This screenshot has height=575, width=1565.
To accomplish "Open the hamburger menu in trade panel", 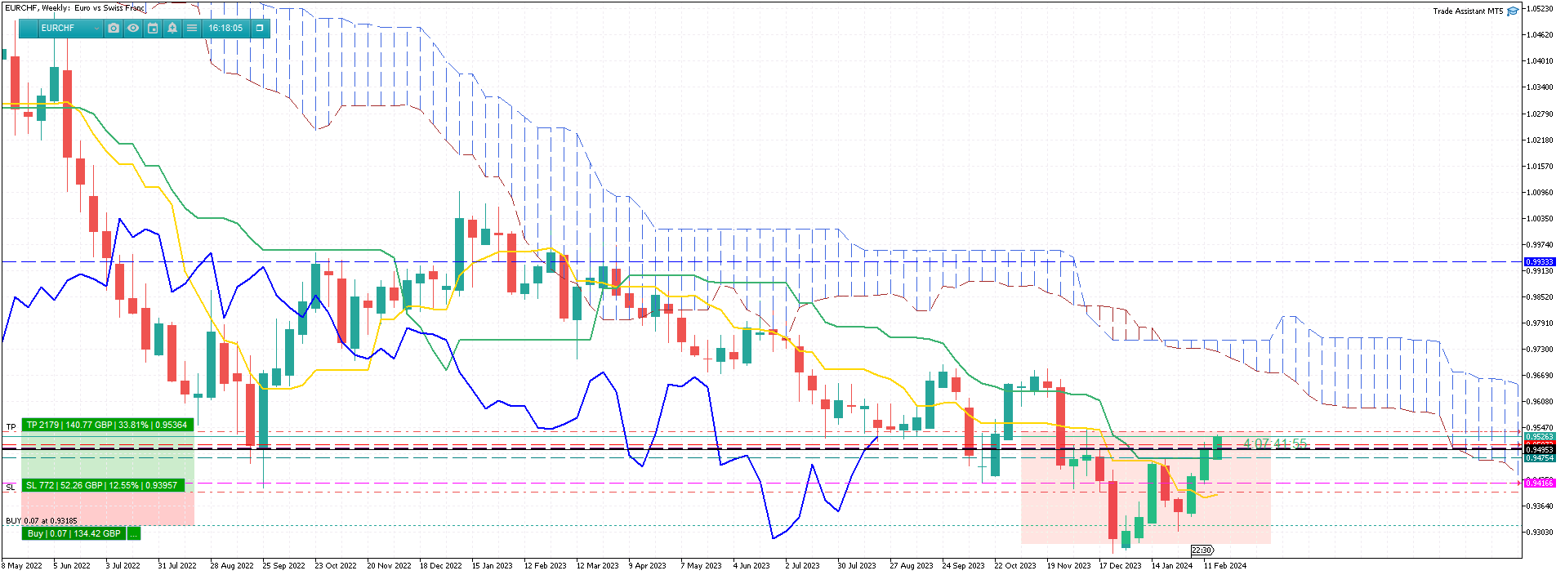I will coord(192,28).
